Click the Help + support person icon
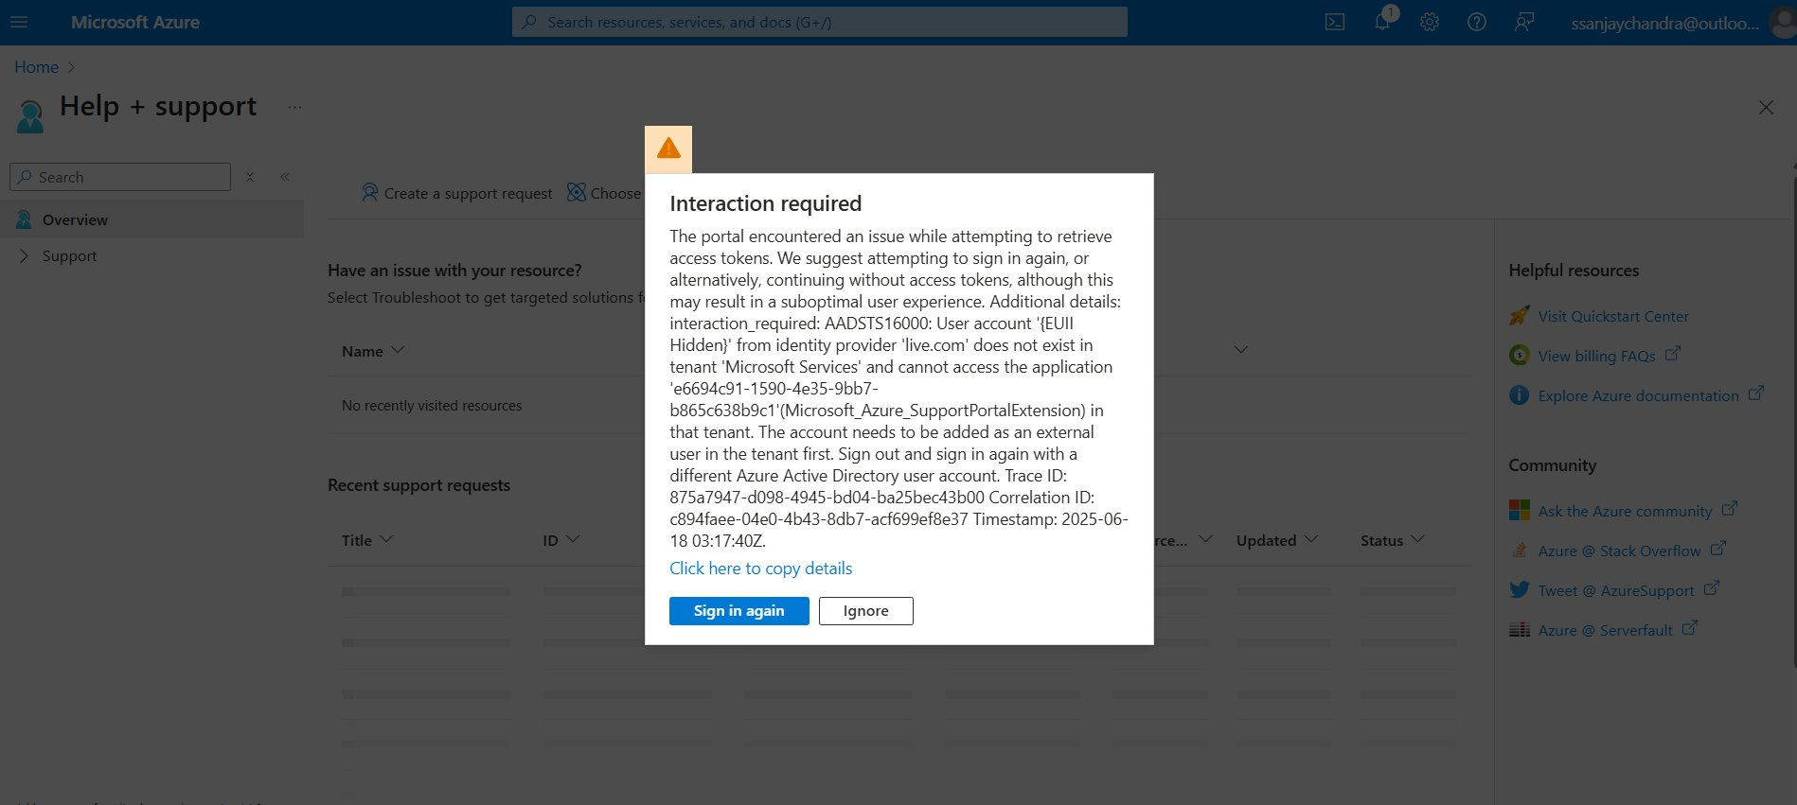The image size is (1797, 805). (30, 116)
